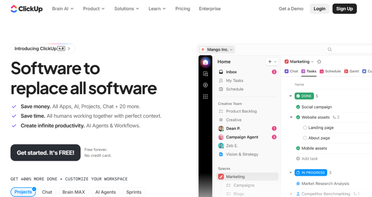The image size is (372, 197).
Task: Open the home icon in black sidebar
Action: click(206, 62)
